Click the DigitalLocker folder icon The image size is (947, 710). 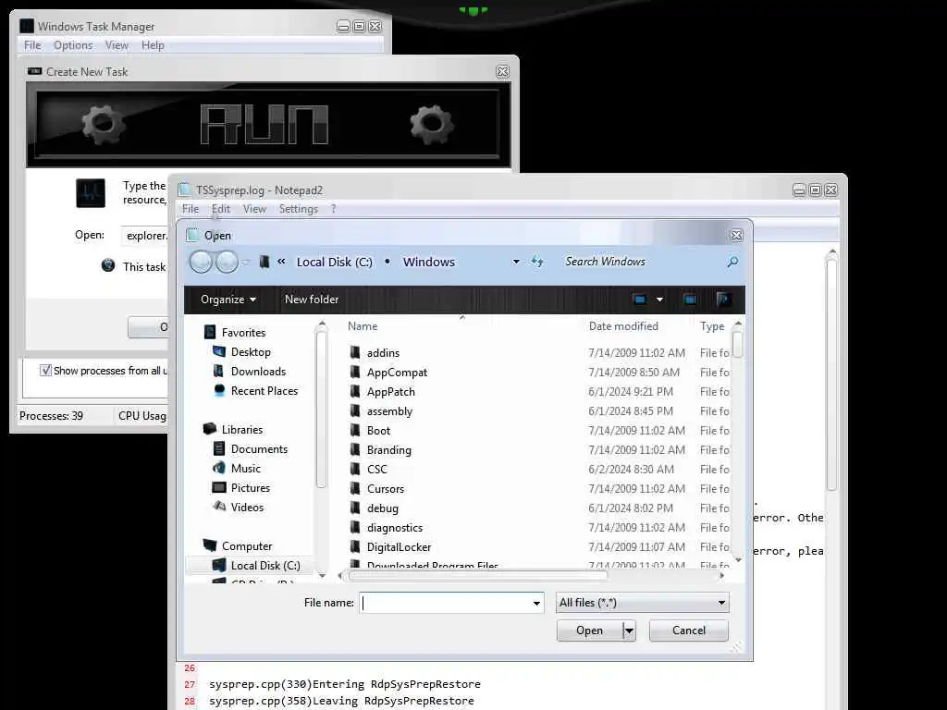click(x=355, y=546)
